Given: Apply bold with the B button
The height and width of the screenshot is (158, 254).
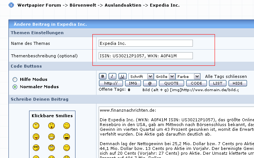Looking at the screenshot, I should [103, 76].
